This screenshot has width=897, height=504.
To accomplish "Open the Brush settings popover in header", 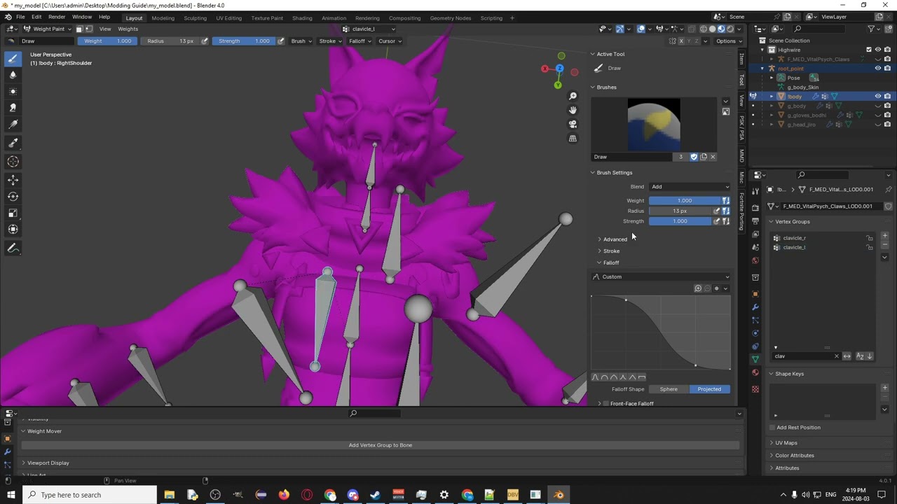I will [301, 41].
